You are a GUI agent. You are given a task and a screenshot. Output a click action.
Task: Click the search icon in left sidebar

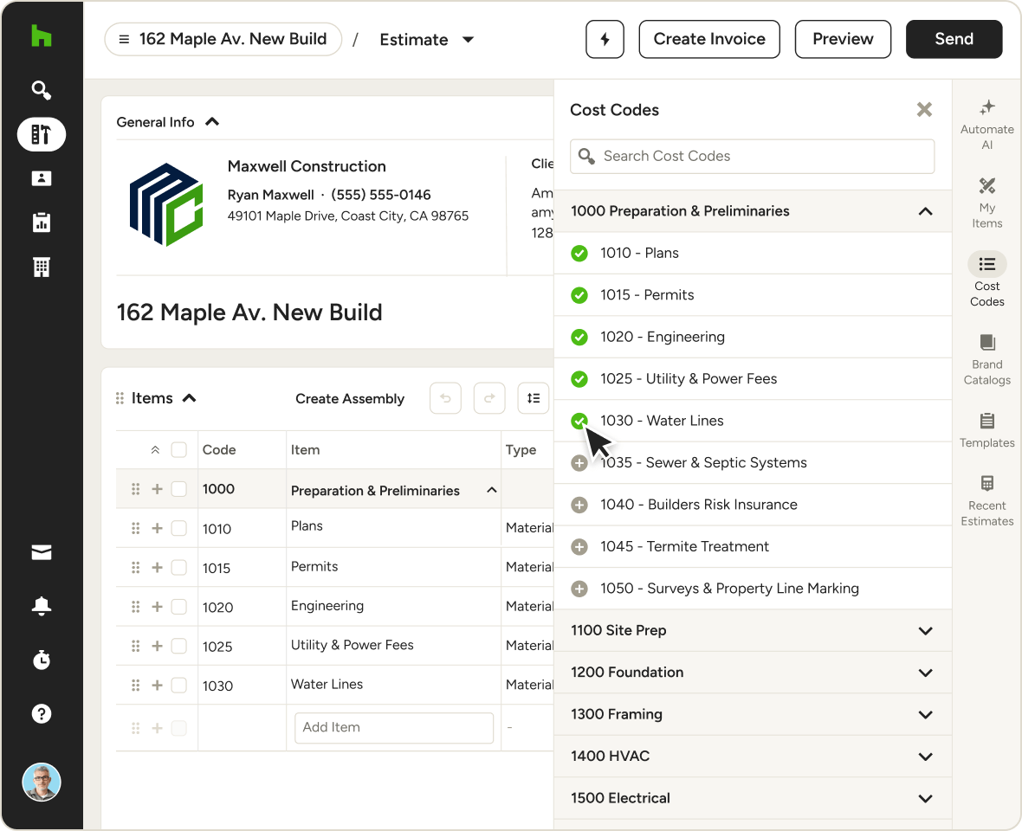pos(41,90)
